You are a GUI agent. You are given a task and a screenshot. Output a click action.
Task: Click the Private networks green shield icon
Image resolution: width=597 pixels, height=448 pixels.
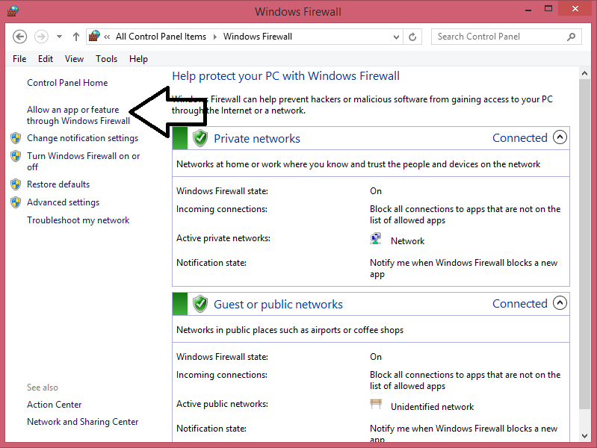(x=200, y=138)
